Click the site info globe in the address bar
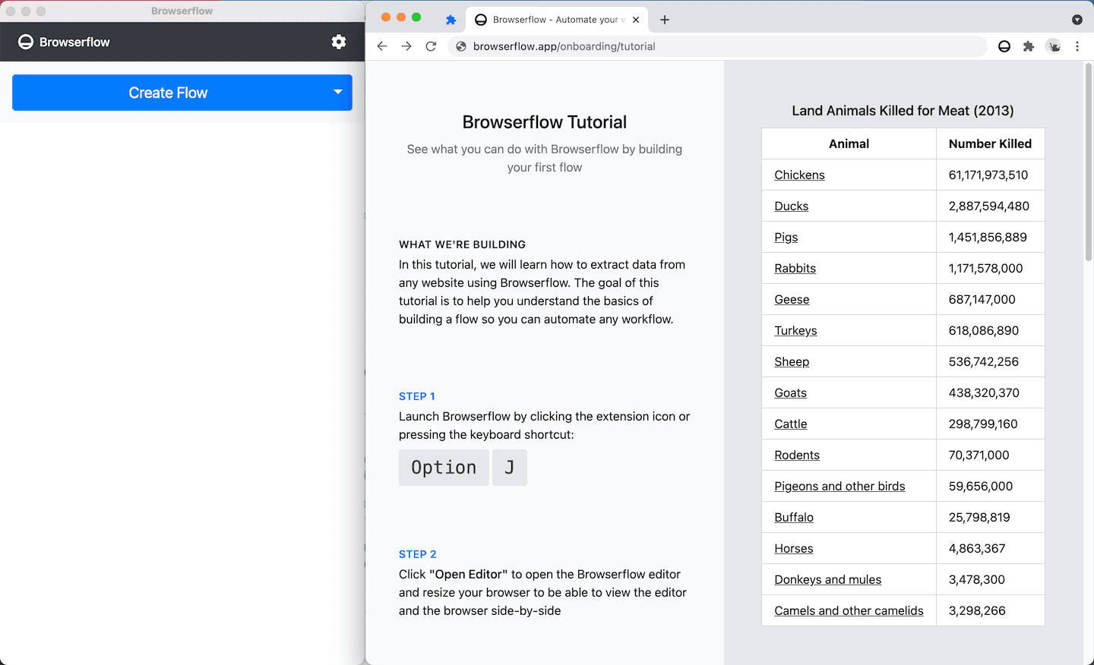Viewport: 1094px width, 665px height. (x=460, y=46)
